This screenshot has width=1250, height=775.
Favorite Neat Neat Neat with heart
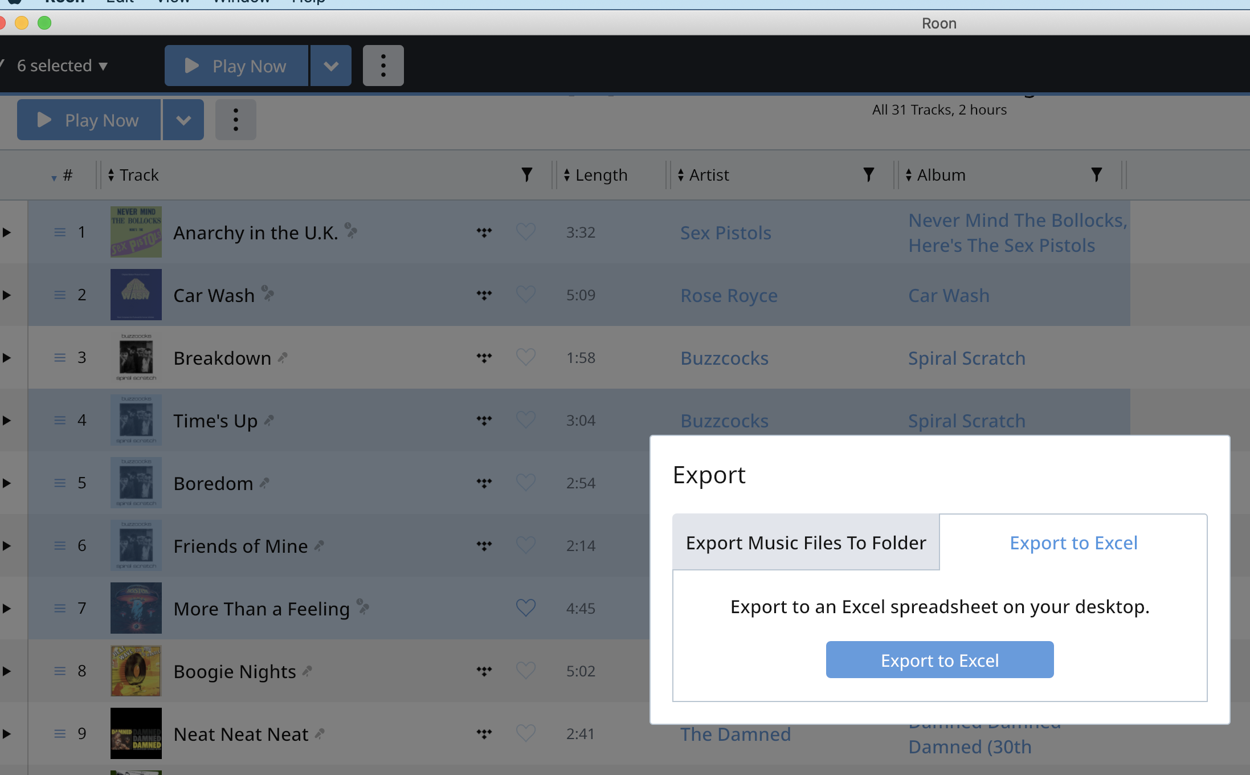(x=525, y=733)
